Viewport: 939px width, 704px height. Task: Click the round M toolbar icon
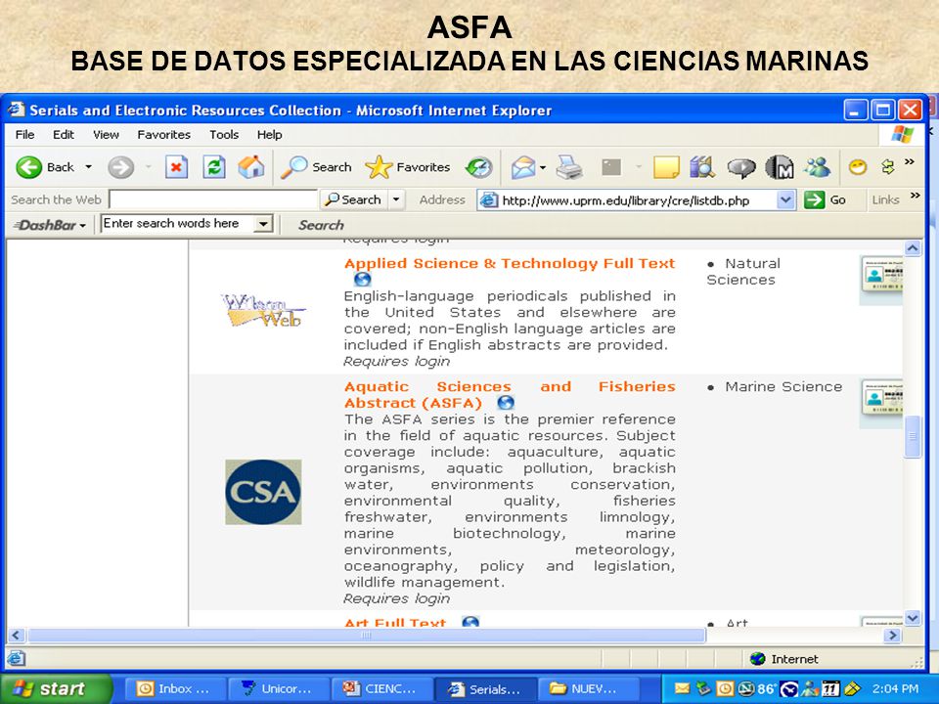780,167
